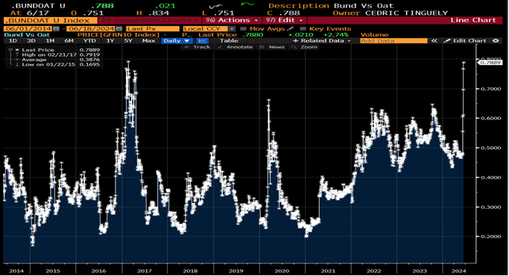The width and height of the screenshot is (509, 276).
Task: Click the end date field 06/18/2024
Action: pos(91,28)
